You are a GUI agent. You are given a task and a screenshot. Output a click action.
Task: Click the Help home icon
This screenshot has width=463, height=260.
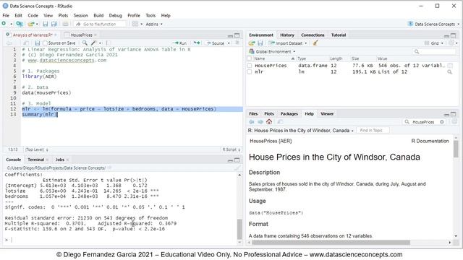[269, 122]
